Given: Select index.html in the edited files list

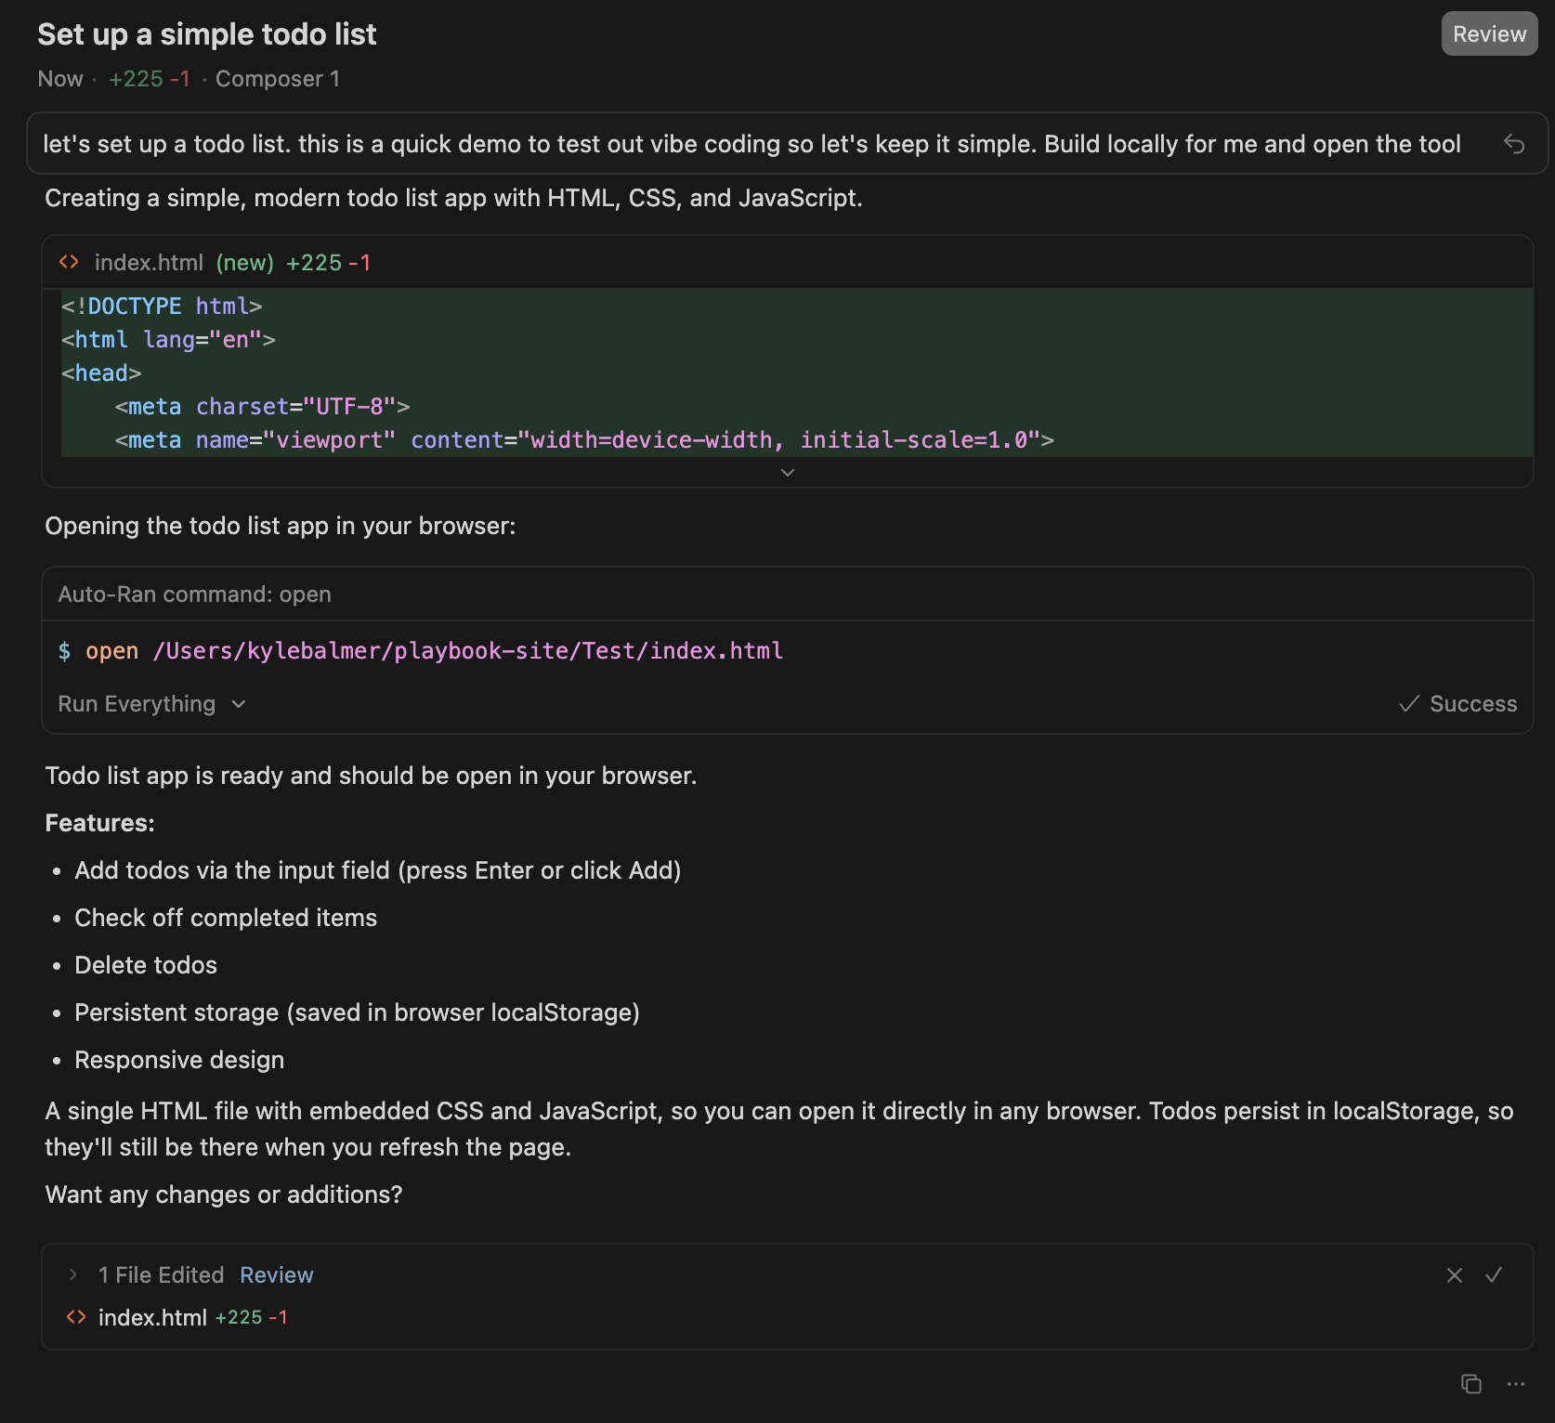Looking at the screenshot, I should 152,1317.
